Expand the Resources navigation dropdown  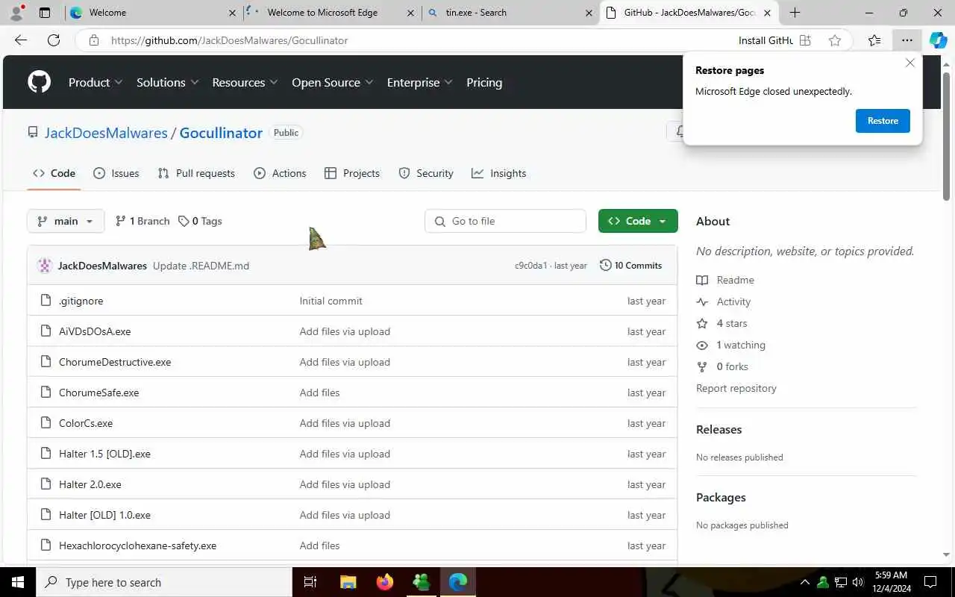[x=245, y=82]
